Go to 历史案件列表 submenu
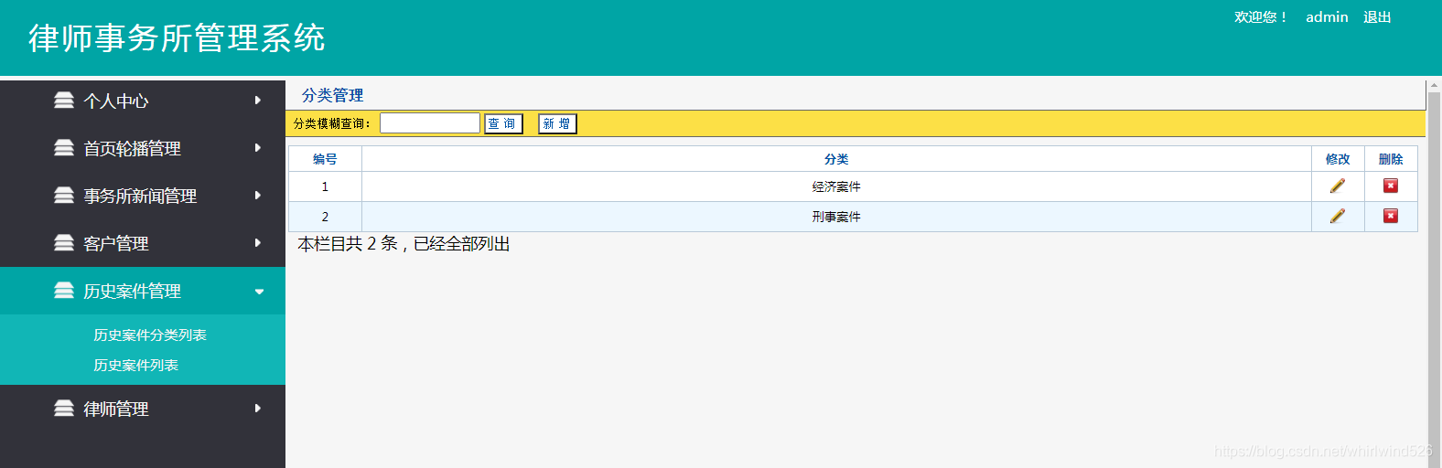The image size is (1442, 468). click(135, 366)
